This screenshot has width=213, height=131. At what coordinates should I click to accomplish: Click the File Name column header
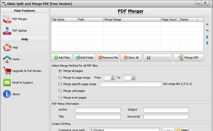64,19
